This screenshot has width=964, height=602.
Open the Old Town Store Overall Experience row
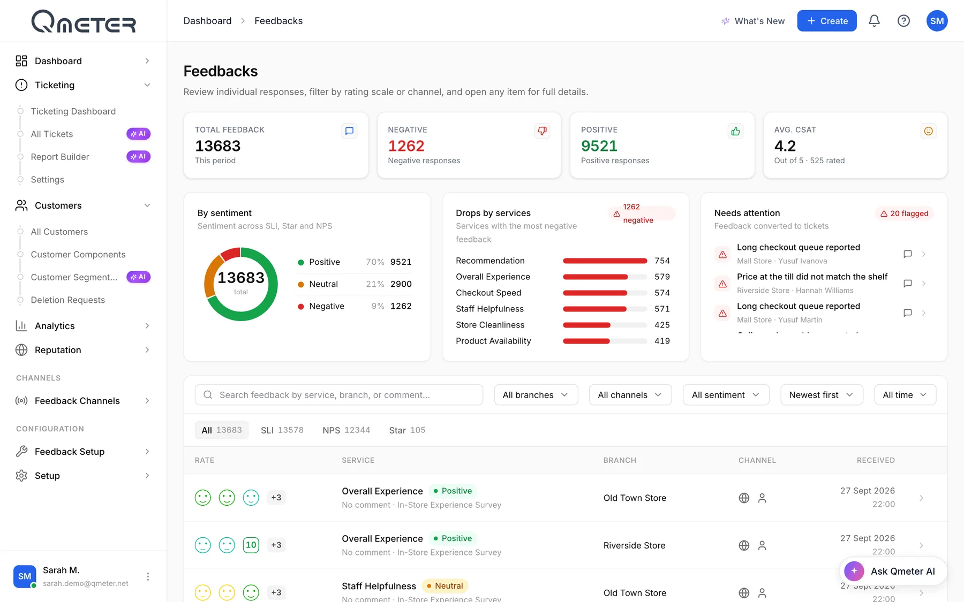[x=566, y=498]
